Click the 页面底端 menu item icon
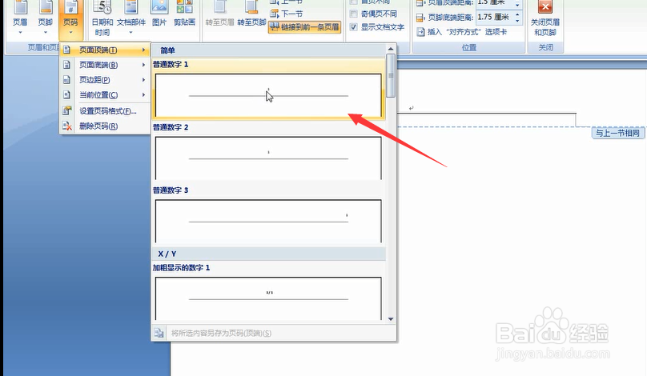Viewport: 647px width, 376px height. pyautogui.click(x=66, y=65)
